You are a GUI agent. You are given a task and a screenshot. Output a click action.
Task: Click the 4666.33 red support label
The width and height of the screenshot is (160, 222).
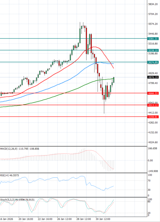click(x=153, y=93)
